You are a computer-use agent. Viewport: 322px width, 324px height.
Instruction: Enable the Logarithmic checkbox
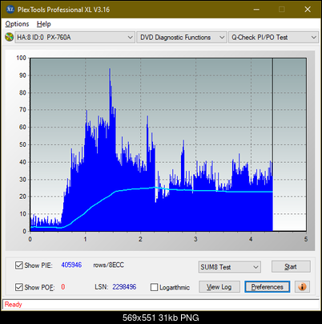154,287
